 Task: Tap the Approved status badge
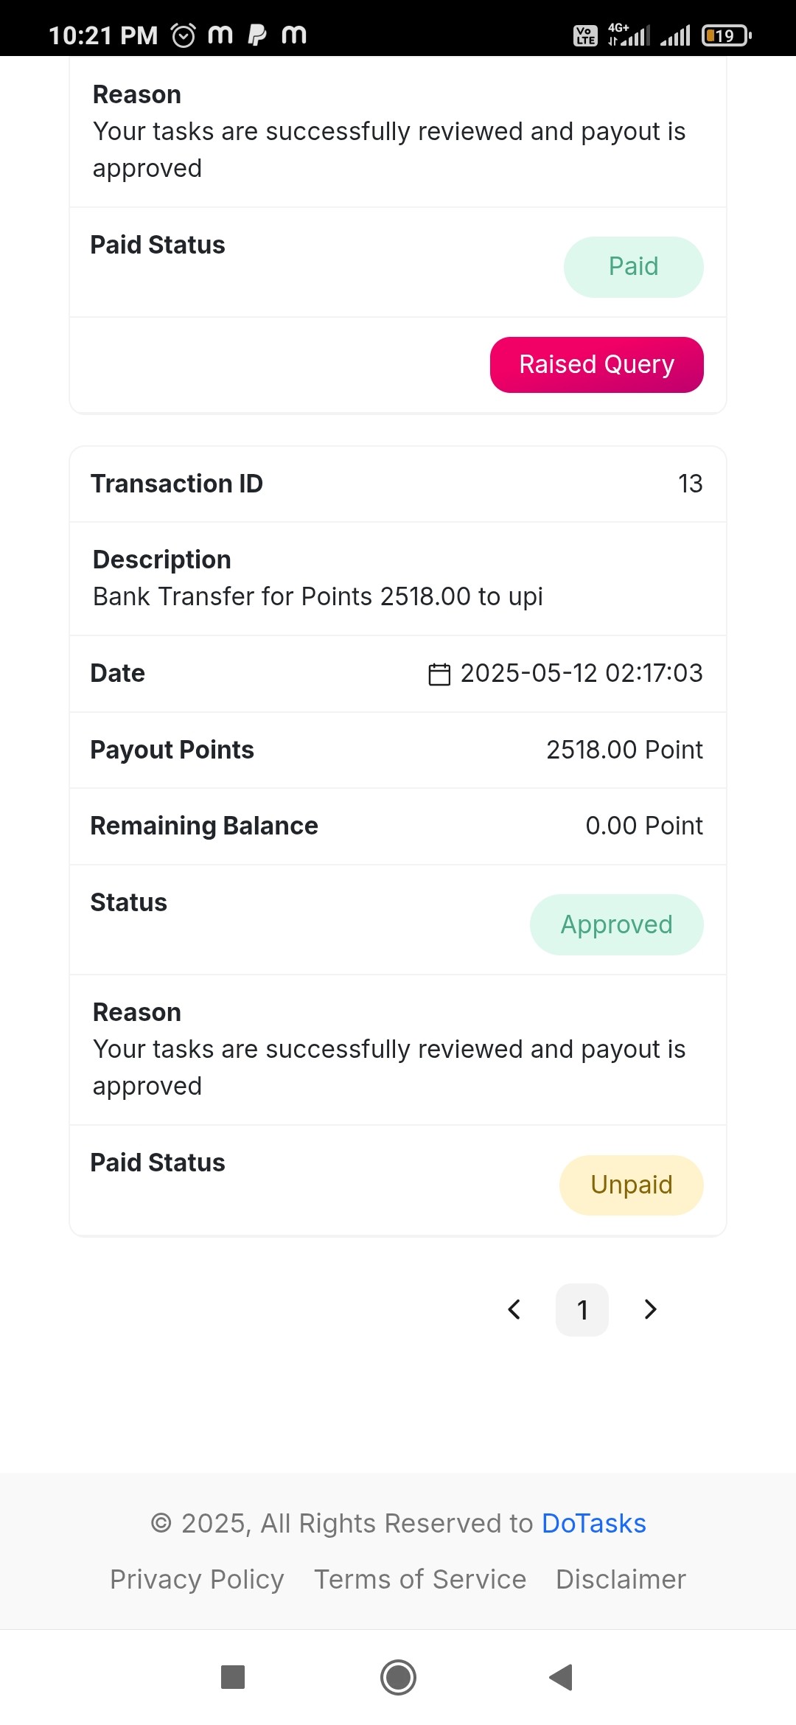tap(617, 924)
